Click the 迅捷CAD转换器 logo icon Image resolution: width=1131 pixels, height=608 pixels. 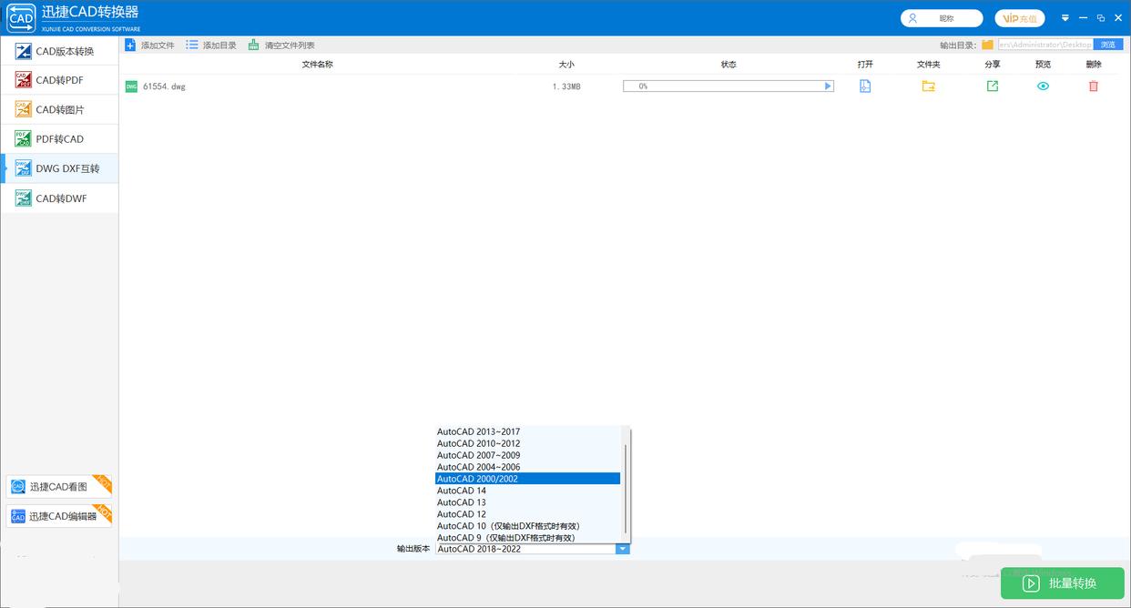click(x=20, y=18)
